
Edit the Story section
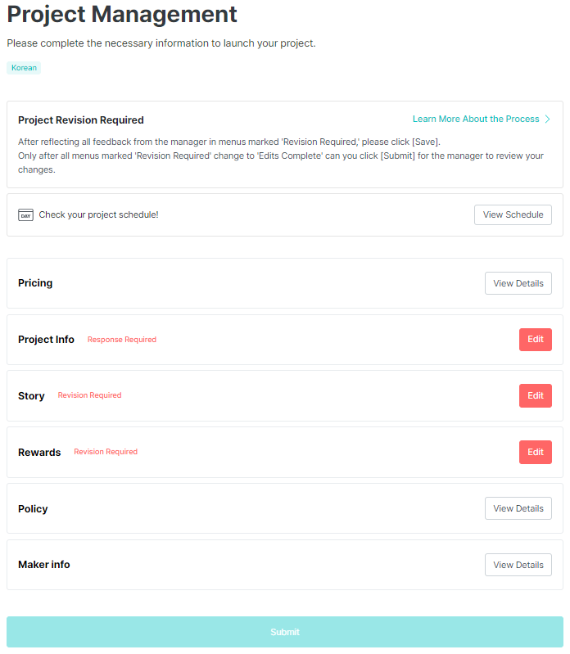535,396
